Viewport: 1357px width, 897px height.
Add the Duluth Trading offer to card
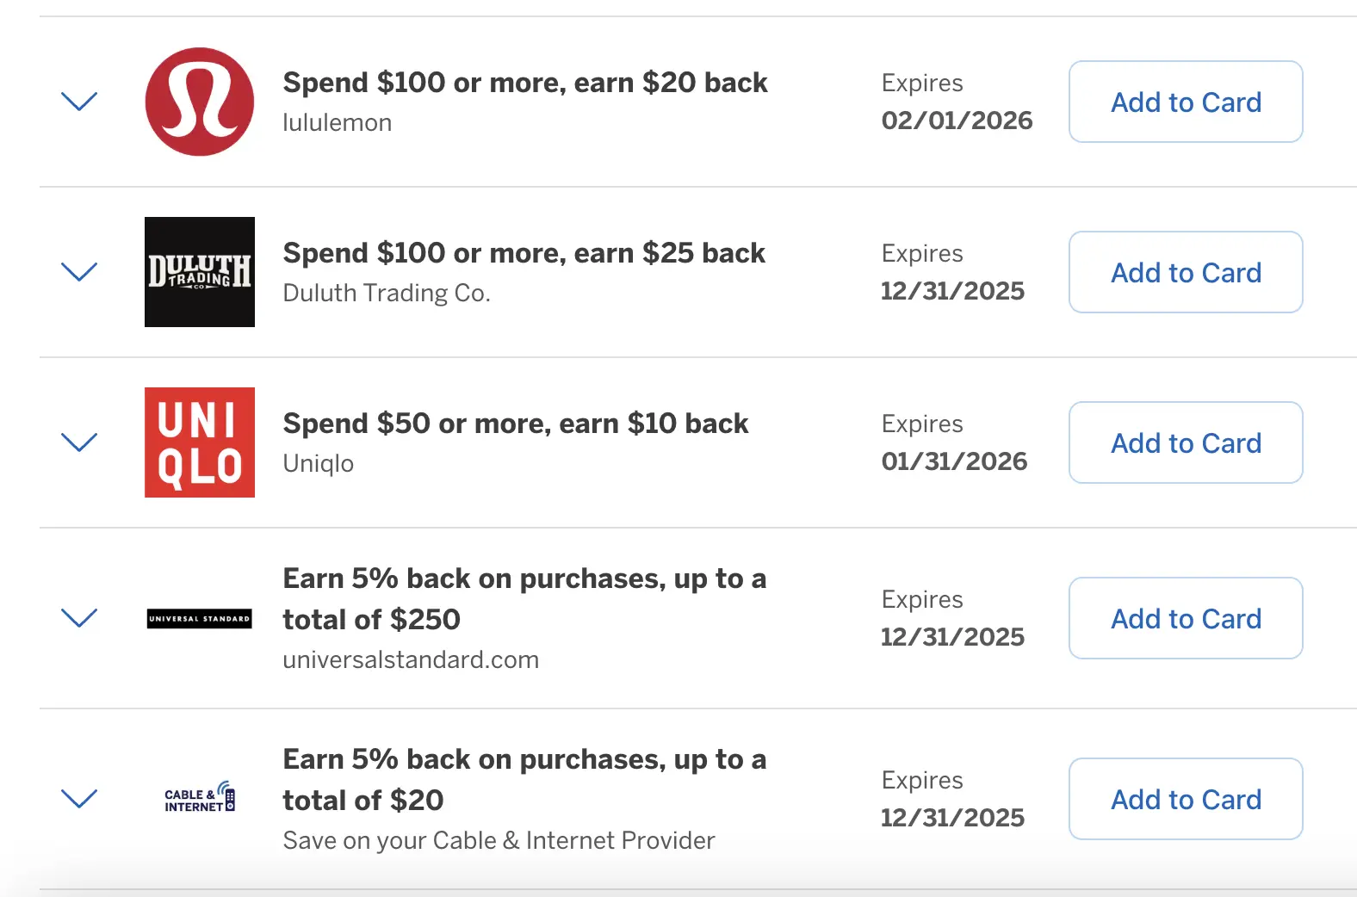pos(1185,272)
